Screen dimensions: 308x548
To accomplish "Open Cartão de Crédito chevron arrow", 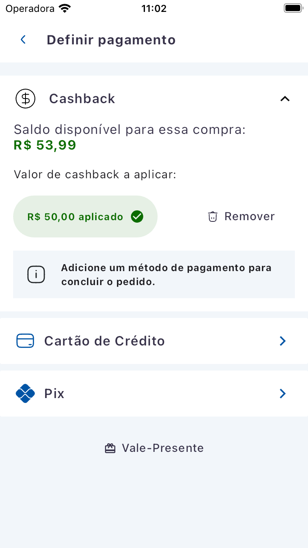I will (283, 341).
